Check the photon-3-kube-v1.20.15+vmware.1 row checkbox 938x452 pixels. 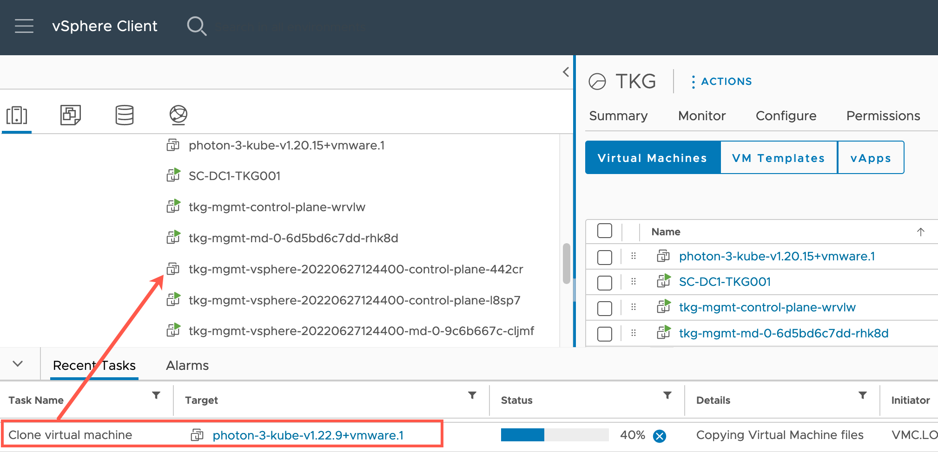click(605, 257)
